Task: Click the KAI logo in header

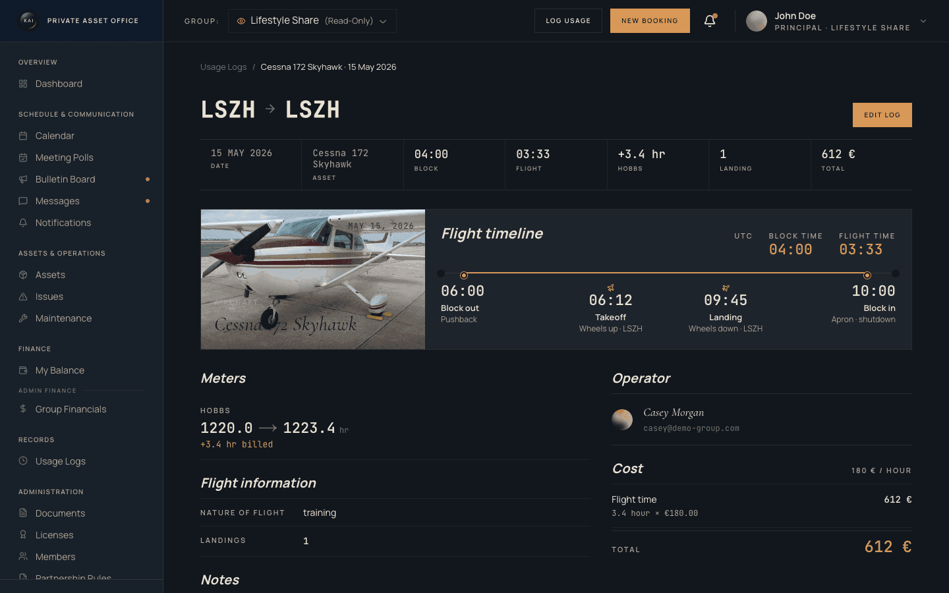Action: pyautogui.click(x=28, y=20)
